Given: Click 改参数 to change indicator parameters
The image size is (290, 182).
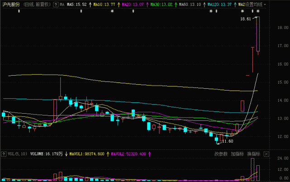Looking at the screenshot, I should click(221, 154).
